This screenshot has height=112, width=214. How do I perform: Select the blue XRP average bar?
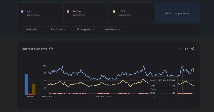click(x=26, y=84)
